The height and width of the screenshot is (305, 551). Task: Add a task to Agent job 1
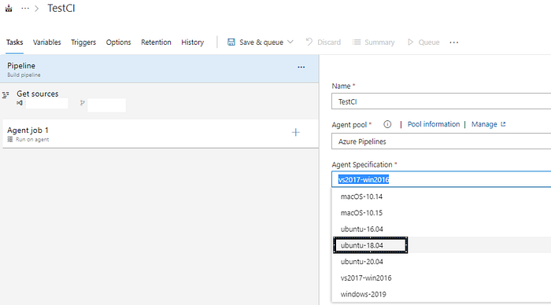point(296,132)
